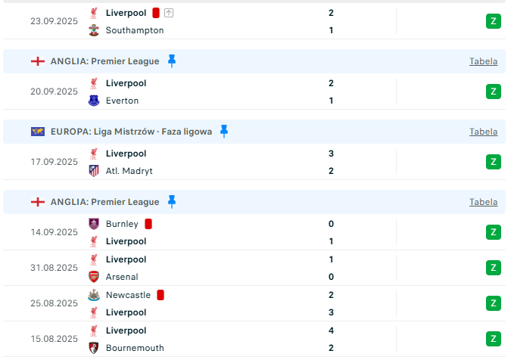Viewport: 514px width, 357px height.
Task: Click the Everton team name
Action: click(x=122, y=101)
